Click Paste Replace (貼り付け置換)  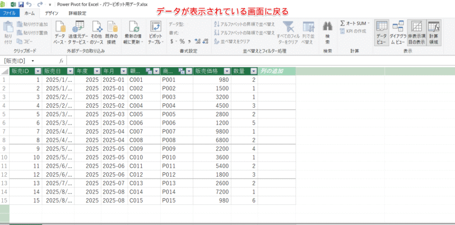point(32,33)
